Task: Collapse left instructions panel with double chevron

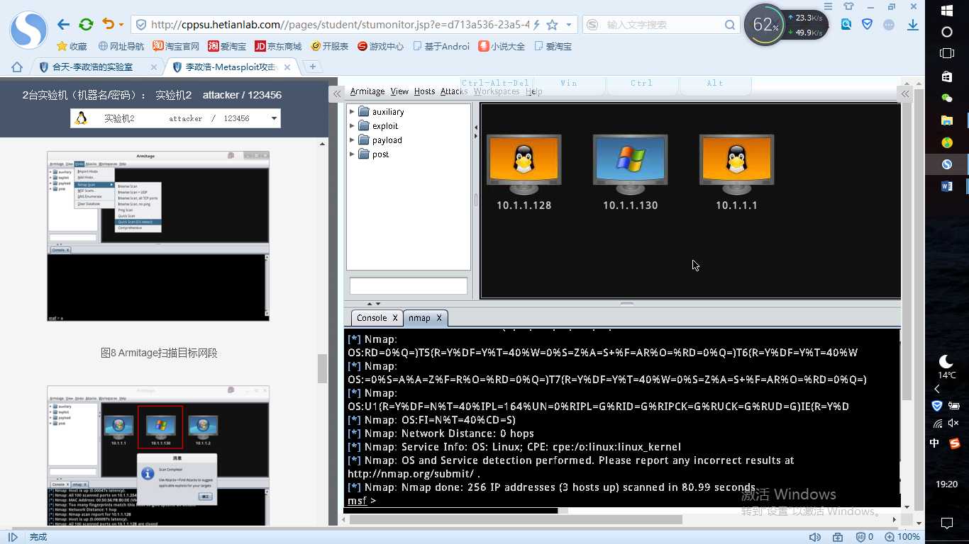Action: (x=336, y=94)
